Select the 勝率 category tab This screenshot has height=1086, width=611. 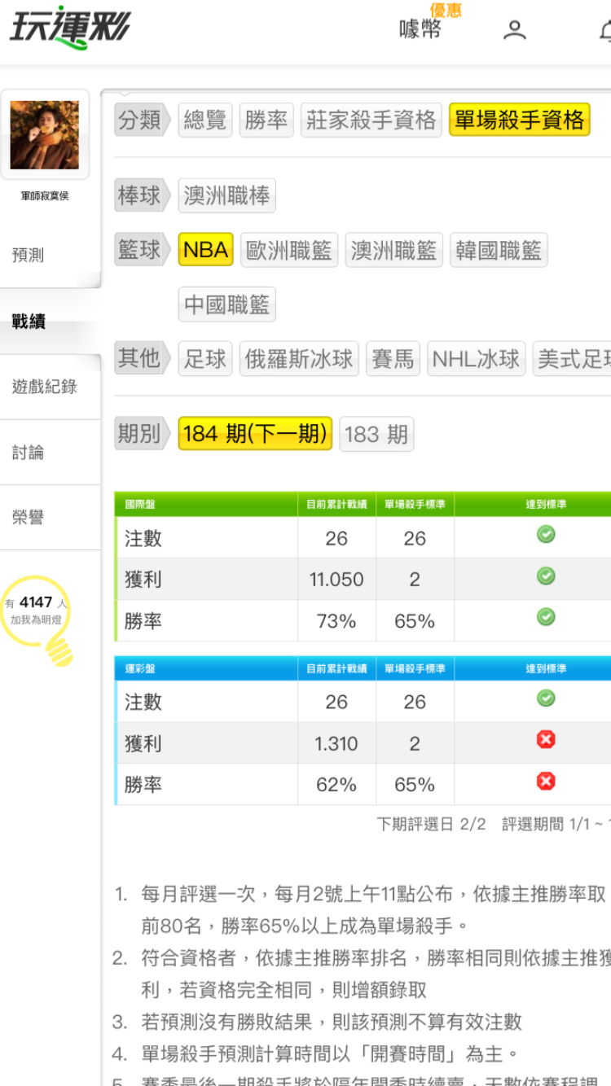coord(266,120)
